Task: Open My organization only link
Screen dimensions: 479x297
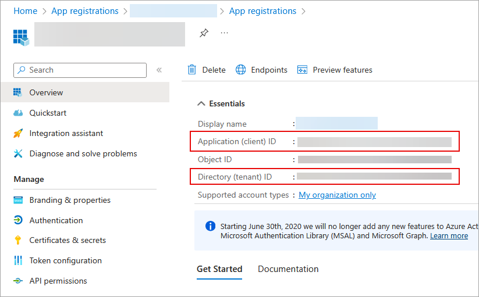Action: [337, 195]
